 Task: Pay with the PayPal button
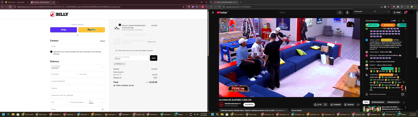coord(91,30)
